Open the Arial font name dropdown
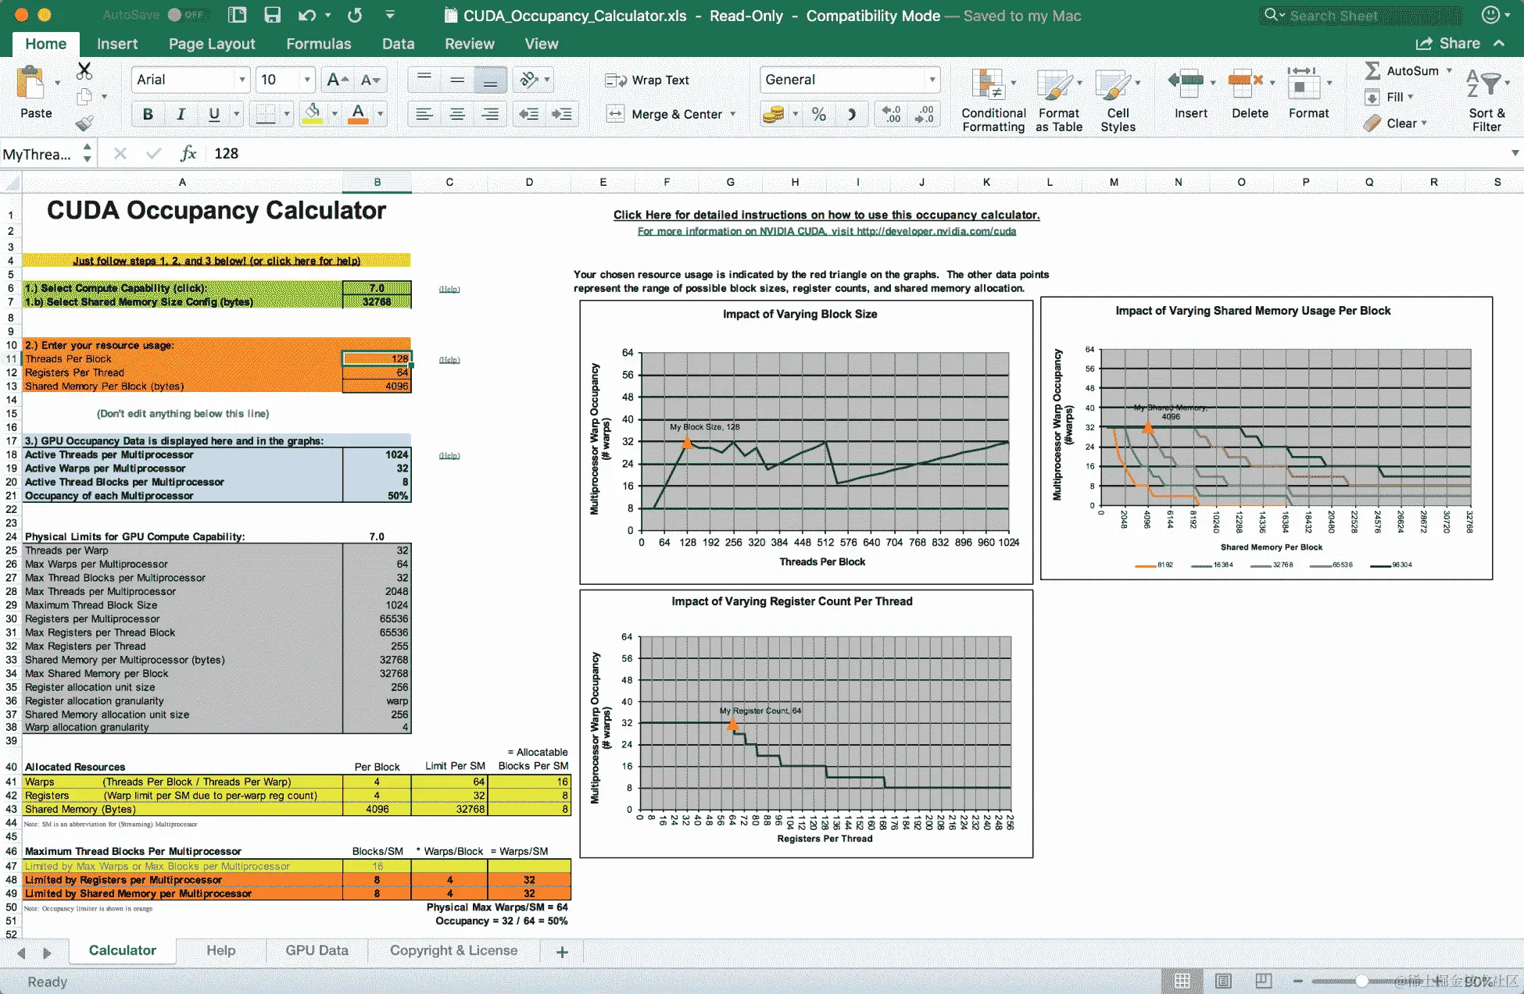The height and width of the screenshot is (994, 1524). [241, 80]
